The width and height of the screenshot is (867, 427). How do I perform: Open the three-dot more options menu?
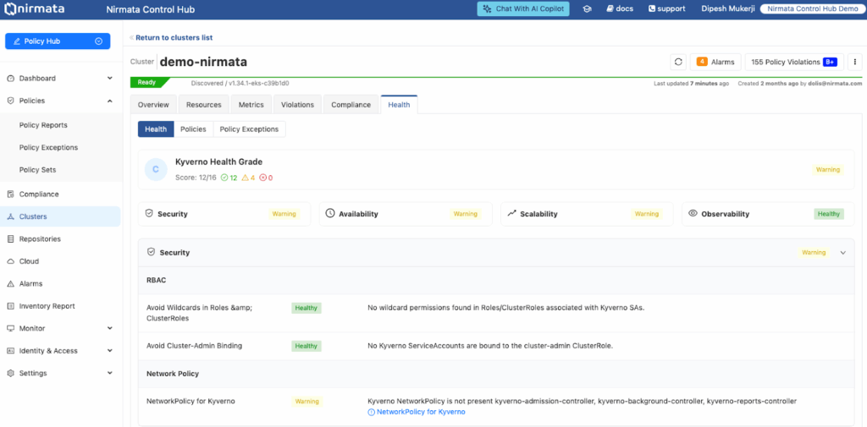[x=854, y=62]
